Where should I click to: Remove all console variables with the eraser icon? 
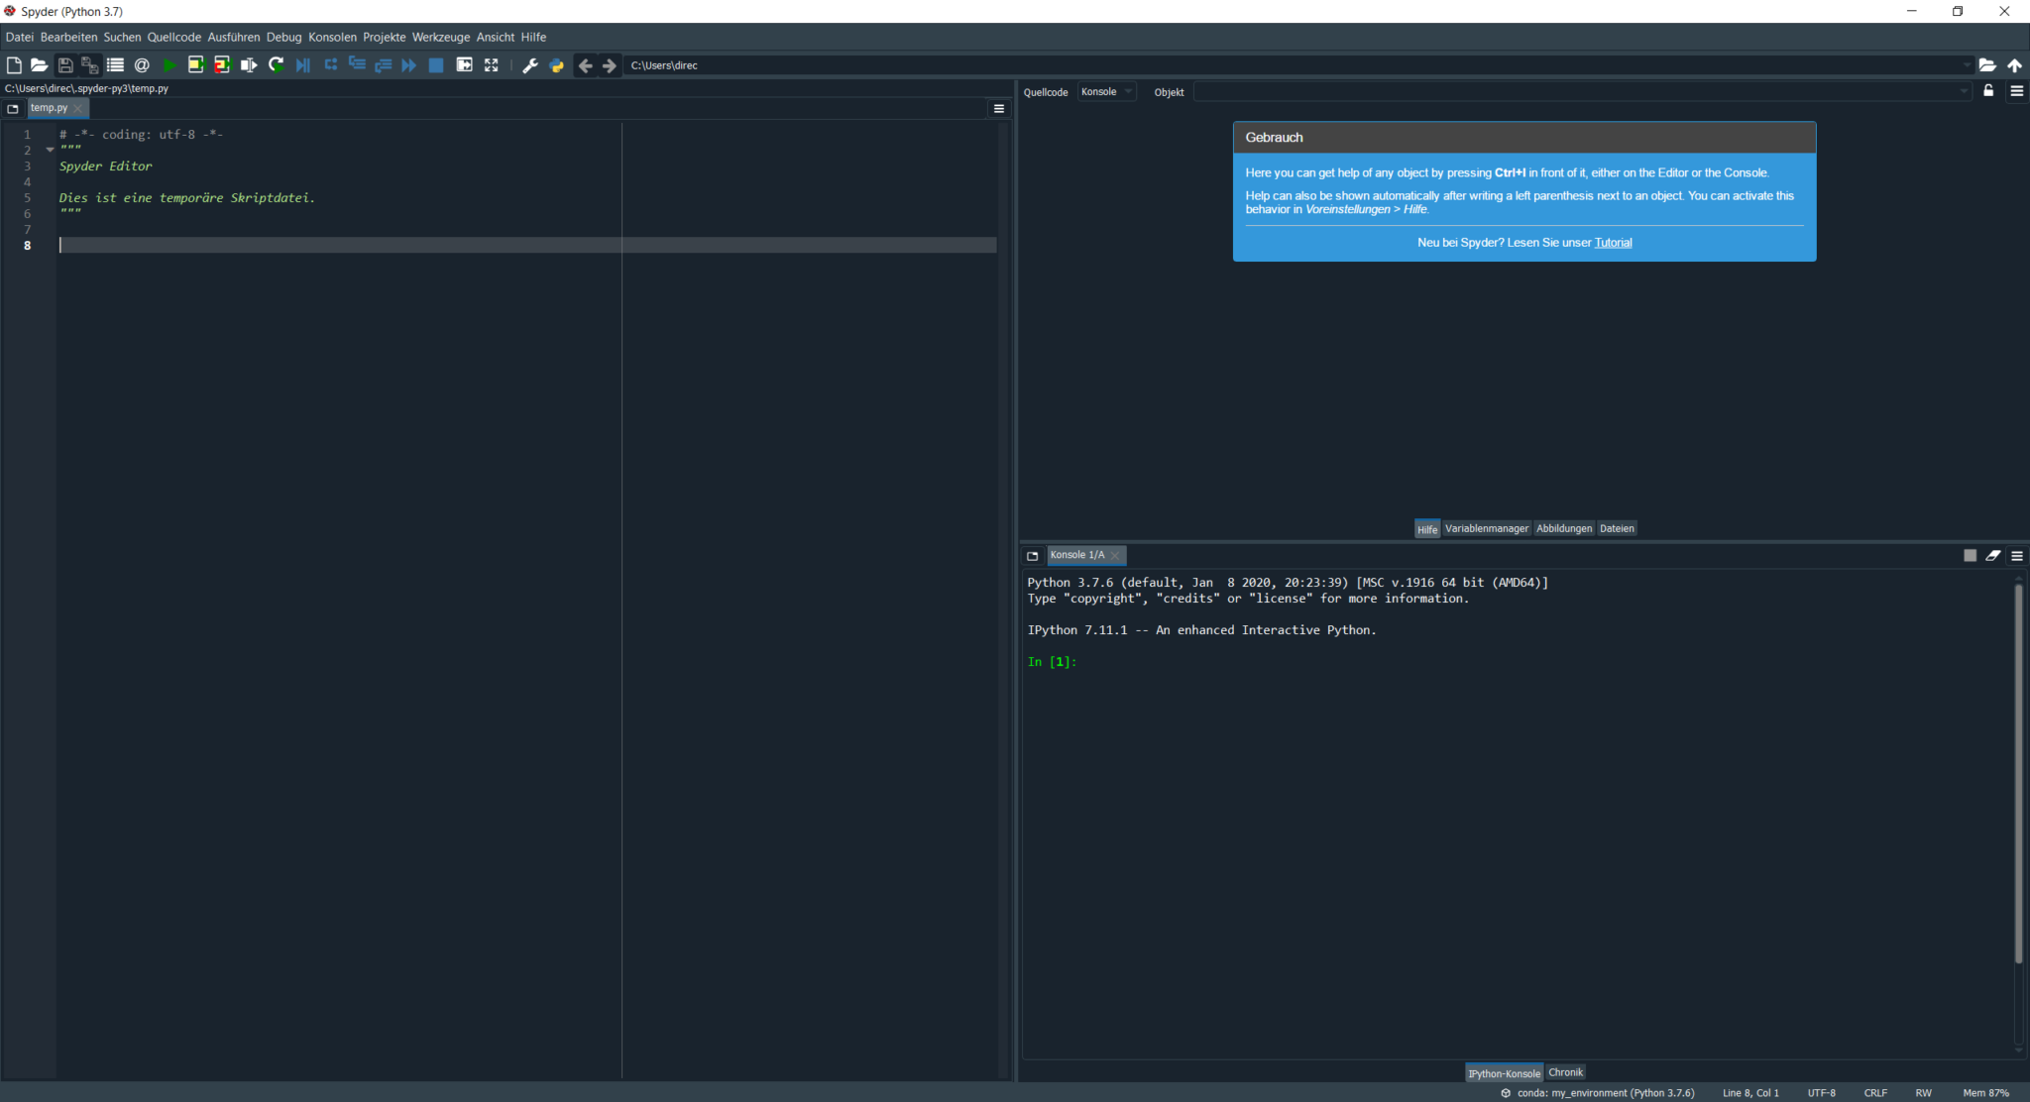point(1993,555)
